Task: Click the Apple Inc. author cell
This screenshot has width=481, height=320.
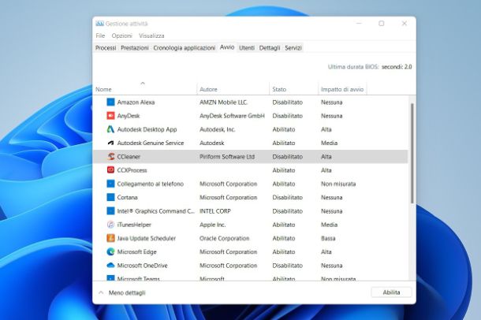Action: [213, 225]
